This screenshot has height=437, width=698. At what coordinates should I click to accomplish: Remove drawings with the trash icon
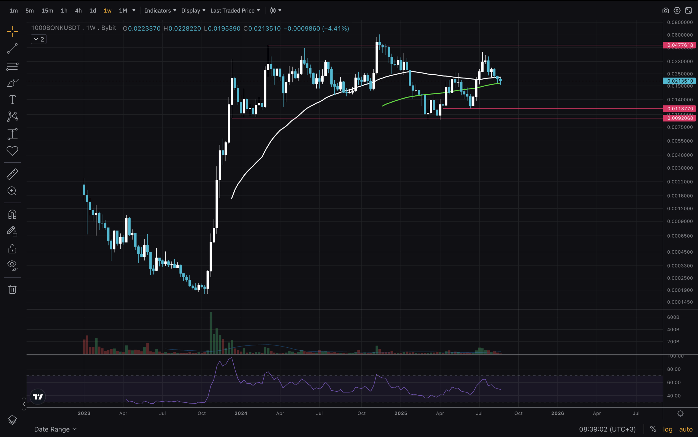tap(12, 289)
